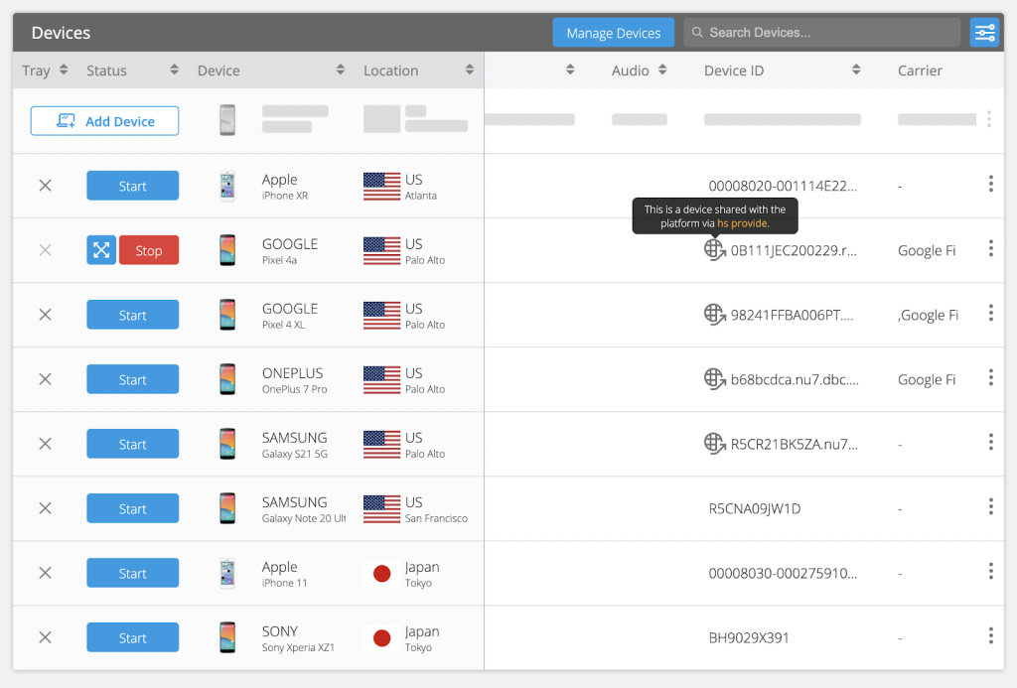Open more options for iPhone XR row
Image resolution: width=1017 pixels, height=688 pixels.
pyautogui.click(x=990, y=184)
